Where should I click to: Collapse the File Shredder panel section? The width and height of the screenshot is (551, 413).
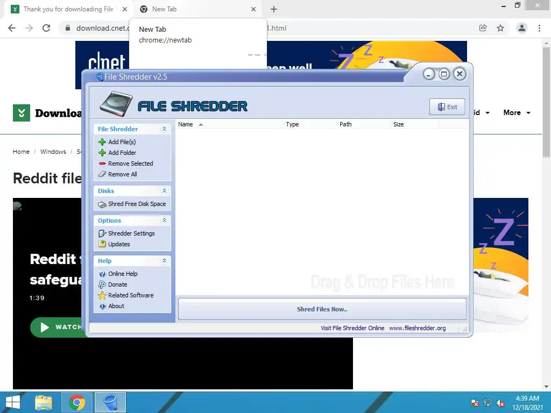(164, 129)
